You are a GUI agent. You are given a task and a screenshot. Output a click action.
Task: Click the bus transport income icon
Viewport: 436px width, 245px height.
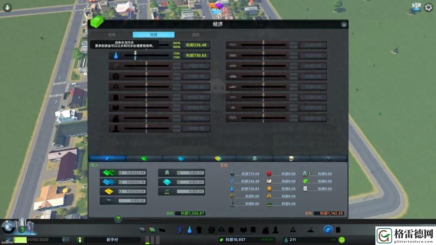tap(167, 173)
